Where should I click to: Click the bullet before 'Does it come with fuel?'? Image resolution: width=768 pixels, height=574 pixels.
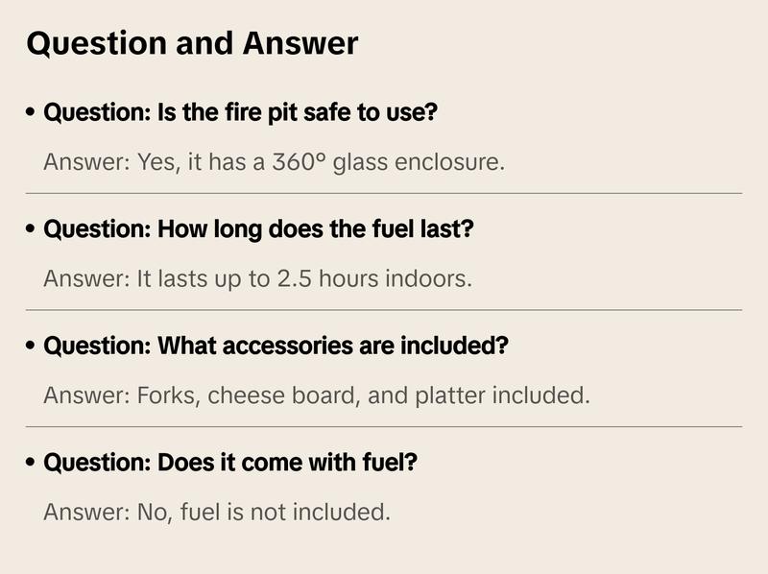pyautogui.click(x=33, y=463)
